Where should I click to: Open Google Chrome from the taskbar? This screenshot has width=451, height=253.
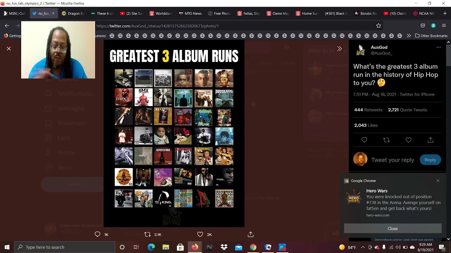tap(253, 247)
